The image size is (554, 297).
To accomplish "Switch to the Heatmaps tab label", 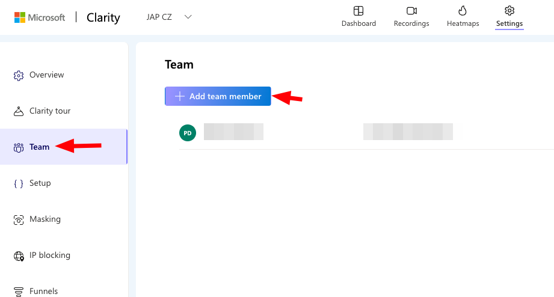I will (463, 23).
